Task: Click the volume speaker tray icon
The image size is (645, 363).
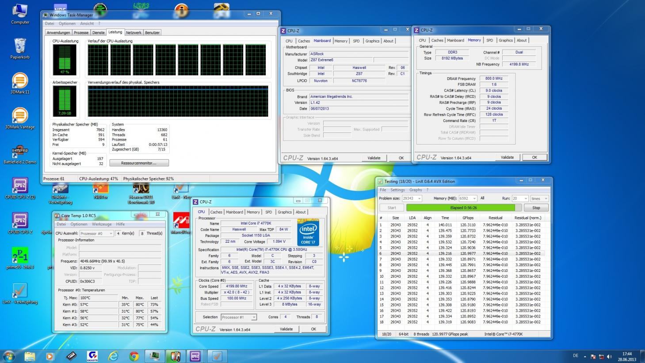Action: click(x=609, y=356)
